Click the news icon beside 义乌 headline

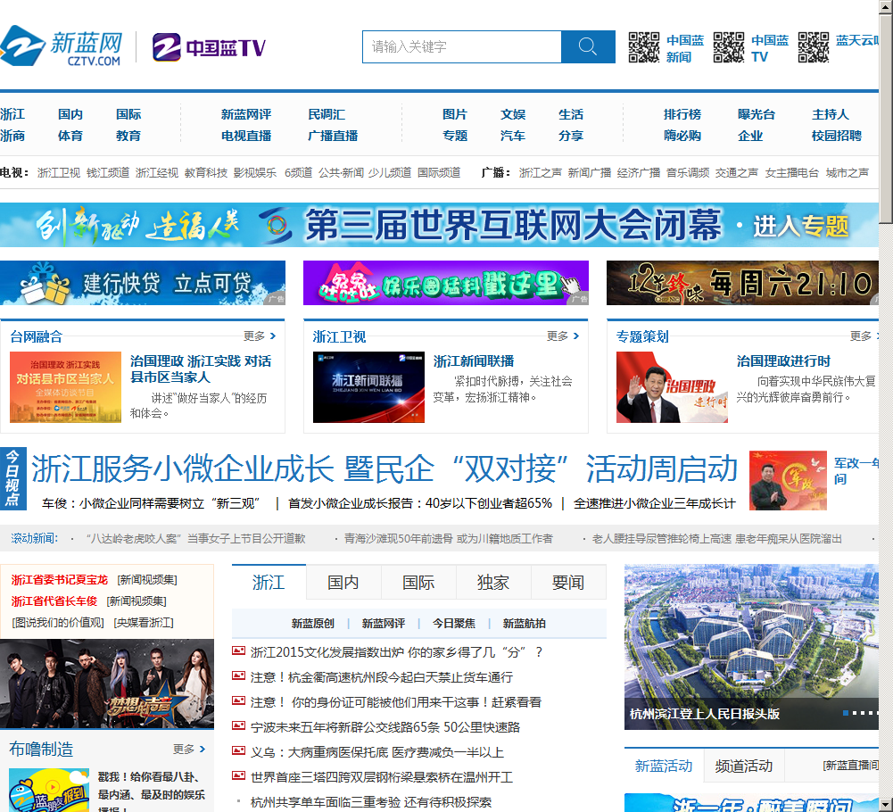coord(238,751)
